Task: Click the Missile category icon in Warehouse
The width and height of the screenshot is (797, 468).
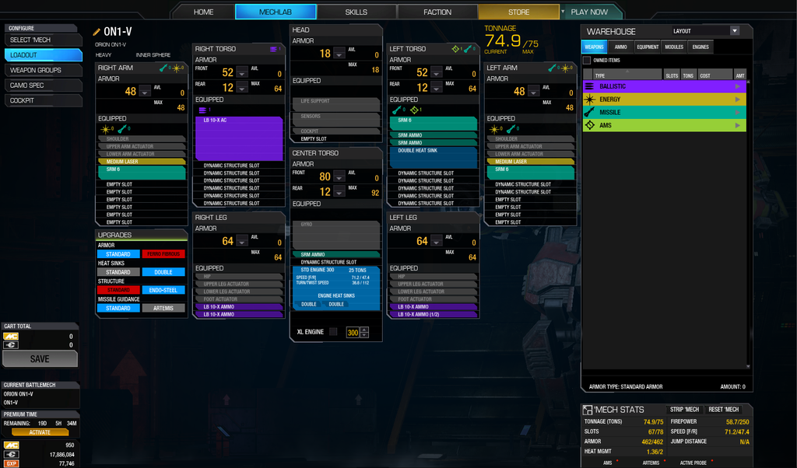Action: click(x=589, y=113)
